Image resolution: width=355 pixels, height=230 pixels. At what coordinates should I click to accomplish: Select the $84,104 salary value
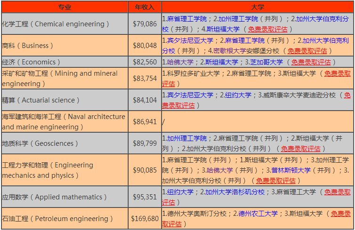[x=145, y=100]
